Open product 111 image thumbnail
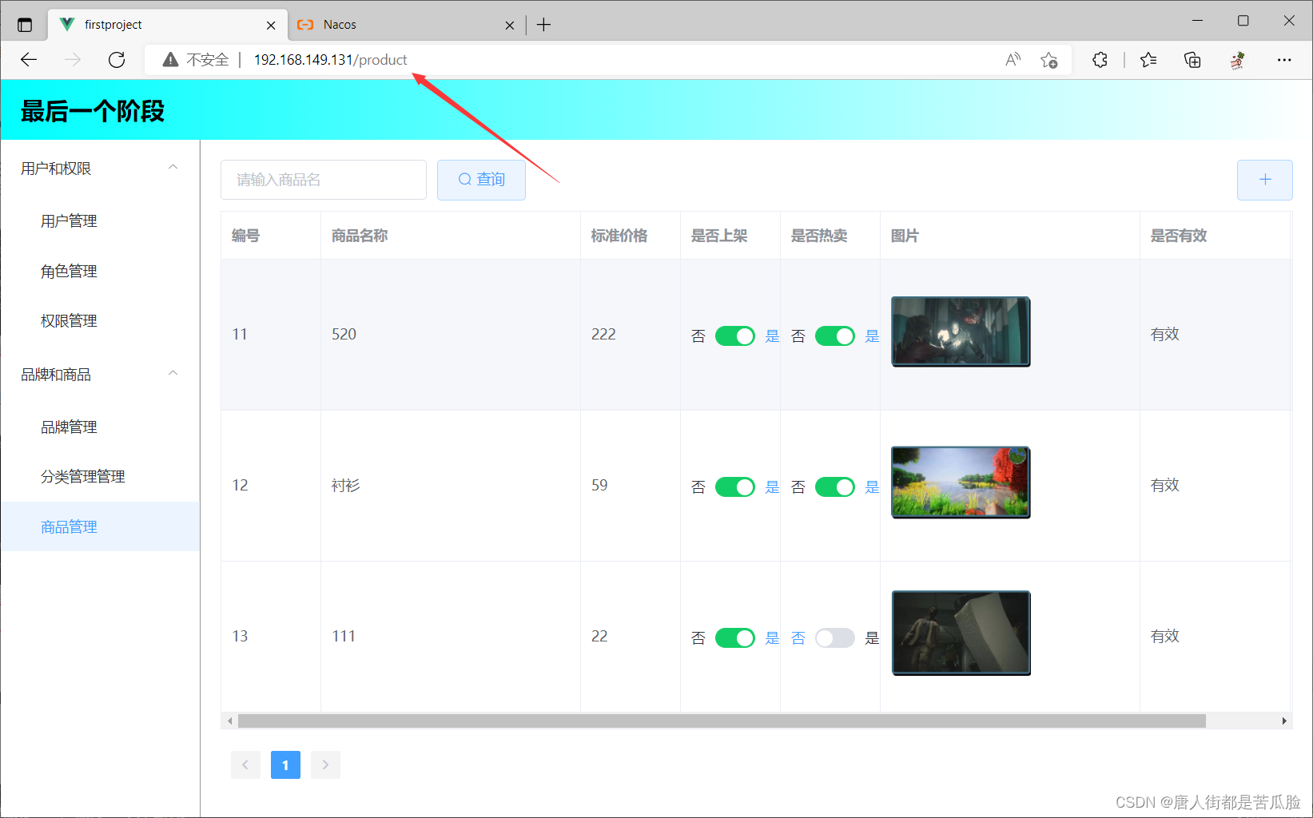This screenshot has height=818, width=1313. click(x=961, y=633)
